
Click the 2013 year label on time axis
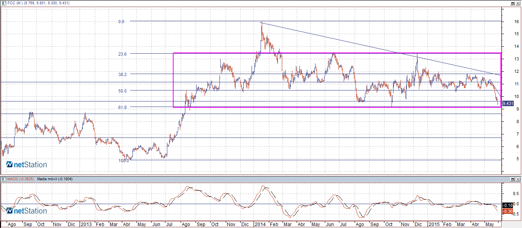pos(85,224)
